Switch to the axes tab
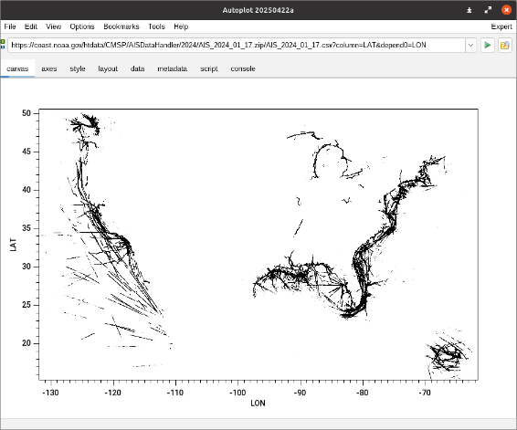 [49, 68]
